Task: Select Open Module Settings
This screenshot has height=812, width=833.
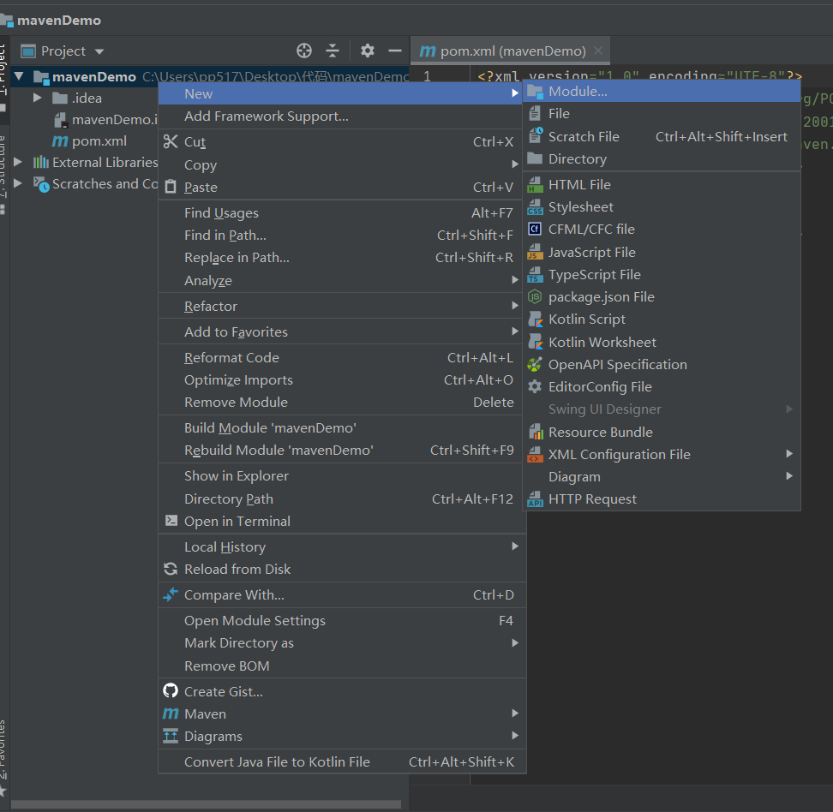Action: (x=342, y=621)
